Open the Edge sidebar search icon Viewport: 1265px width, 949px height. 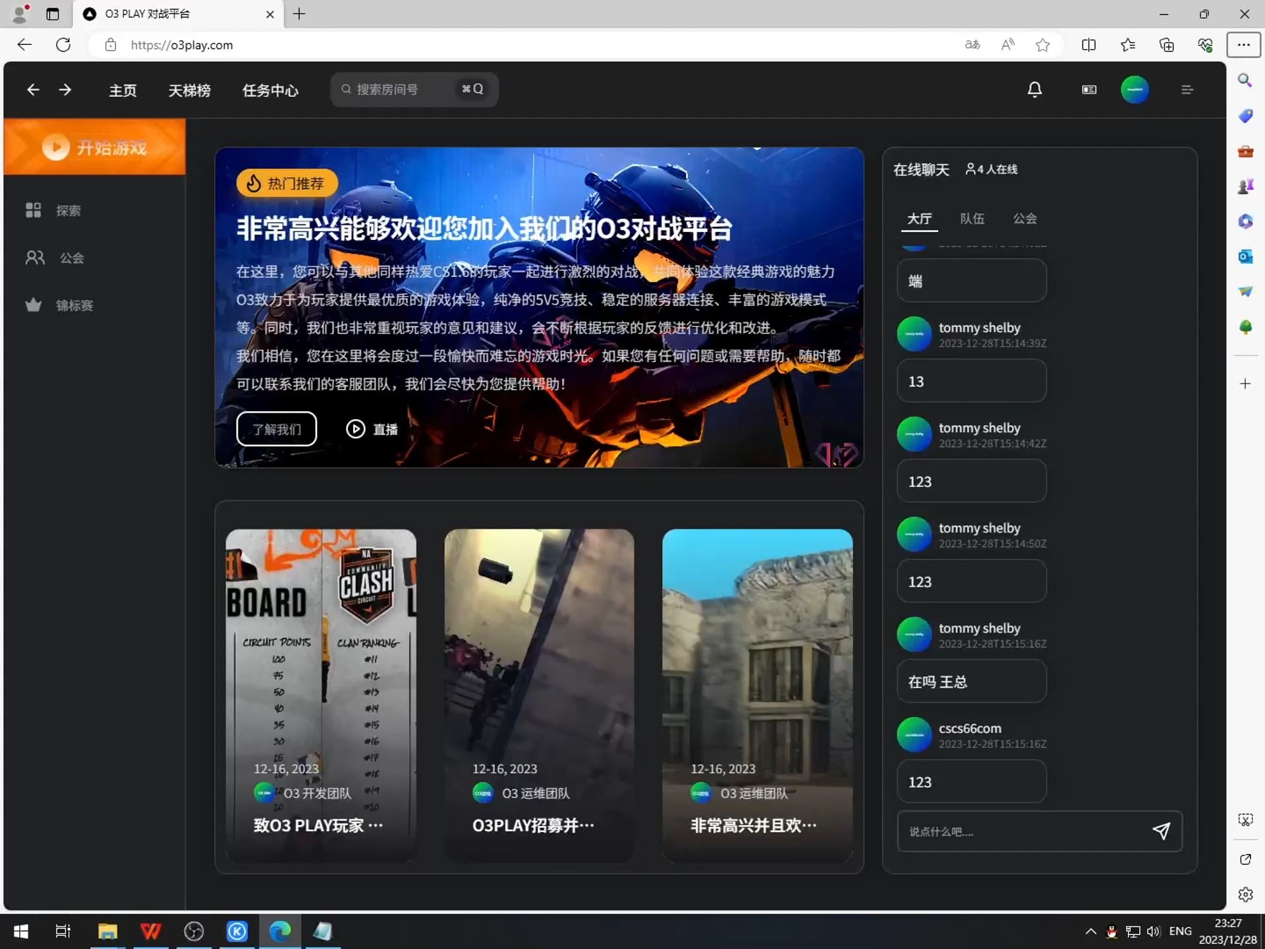point(1245,80)
